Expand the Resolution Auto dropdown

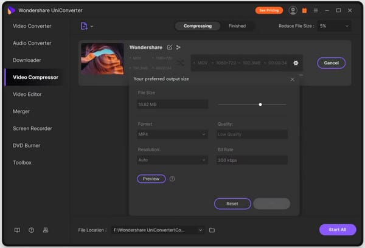pos(173,160)
